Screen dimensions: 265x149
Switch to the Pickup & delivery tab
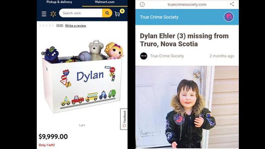[x=59, y=2]
